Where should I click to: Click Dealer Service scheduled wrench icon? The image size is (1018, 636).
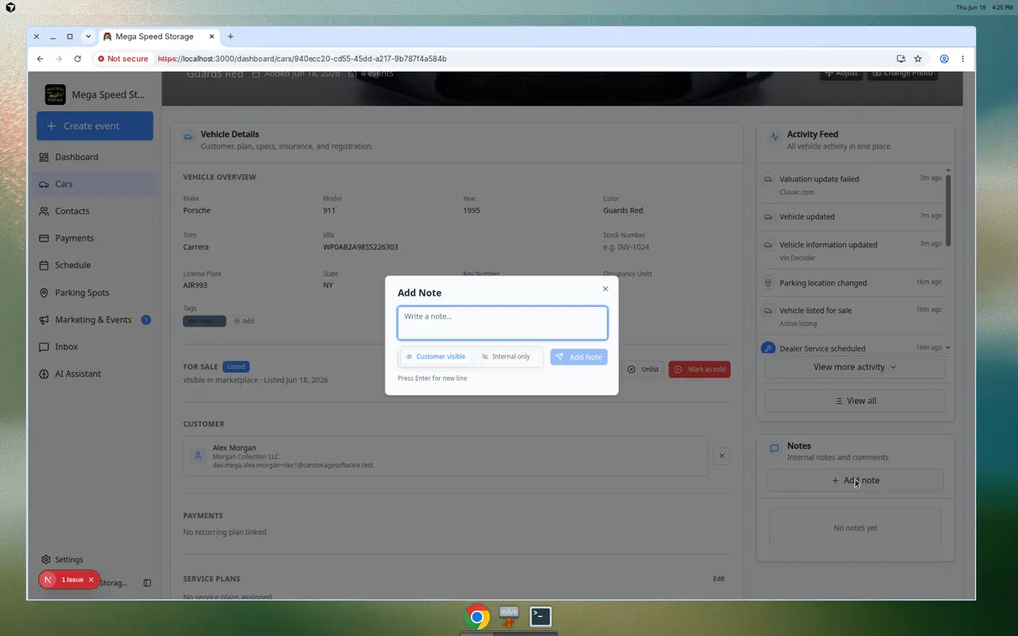point(767,348)
